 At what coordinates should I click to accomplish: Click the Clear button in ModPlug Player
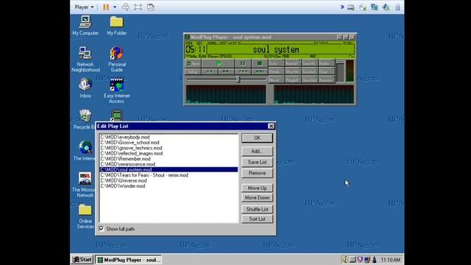[326, 72]
